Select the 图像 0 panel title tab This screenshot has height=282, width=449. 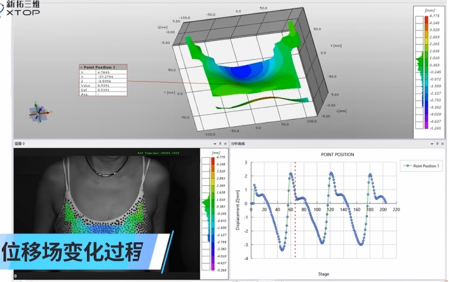20,143
